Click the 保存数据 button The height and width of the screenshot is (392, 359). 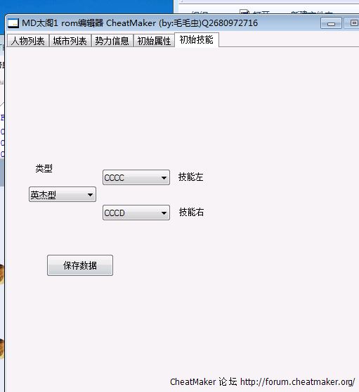tap(80, 265)
